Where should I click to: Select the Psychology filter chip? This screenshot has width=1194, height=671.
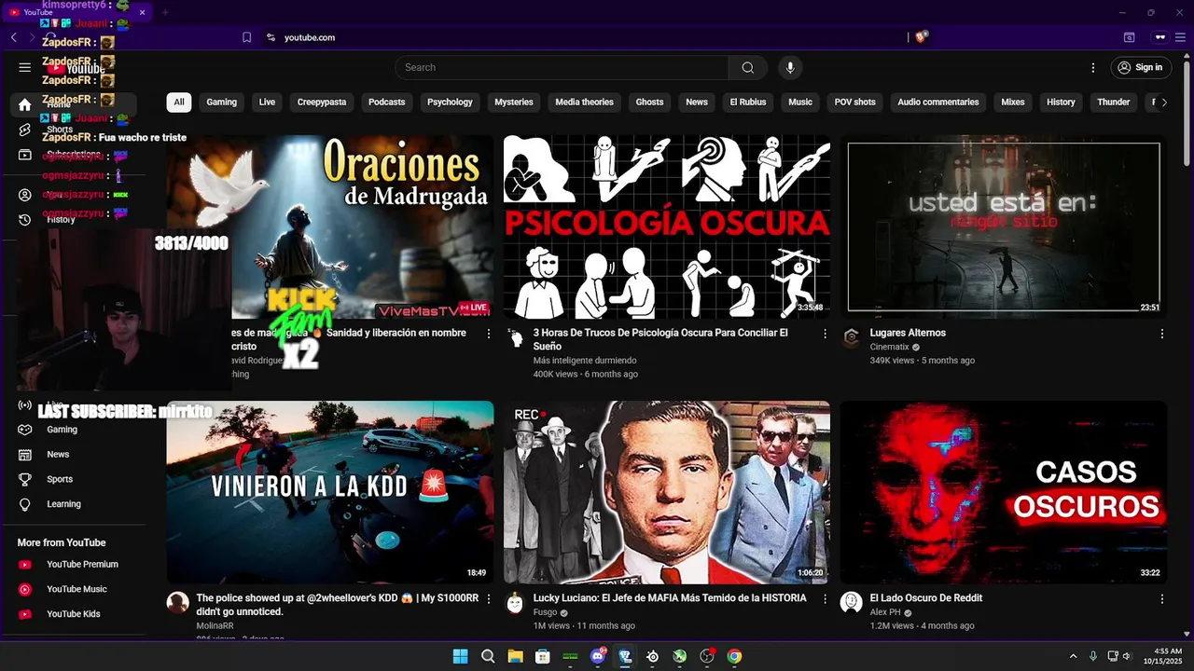tap(450, 103)
